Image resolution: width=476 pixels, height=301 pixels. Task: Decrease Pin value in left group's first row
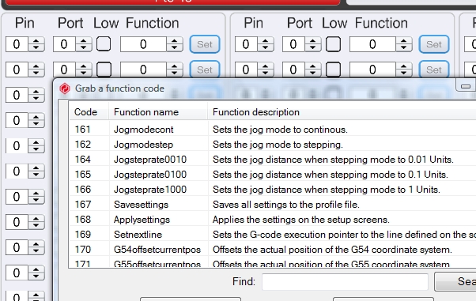coord(36,48)
